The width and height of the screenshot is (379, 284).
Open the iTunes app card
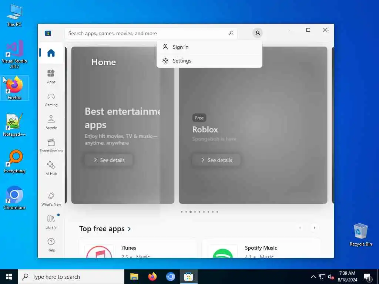tap(138, 248)
